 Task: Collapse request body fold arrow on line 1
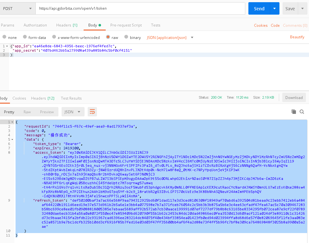point(7,46)
